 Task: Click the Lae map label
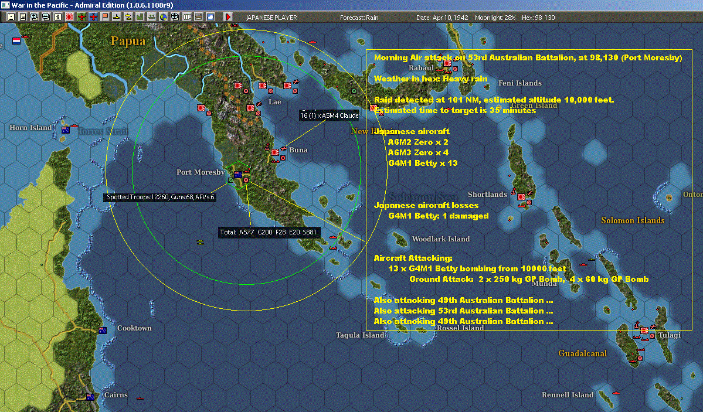[x=275, y=102]
